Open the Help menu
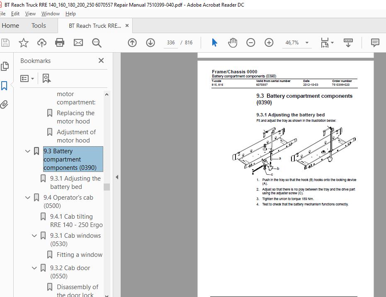Screen dimensions: 386x297 (70, 14)
